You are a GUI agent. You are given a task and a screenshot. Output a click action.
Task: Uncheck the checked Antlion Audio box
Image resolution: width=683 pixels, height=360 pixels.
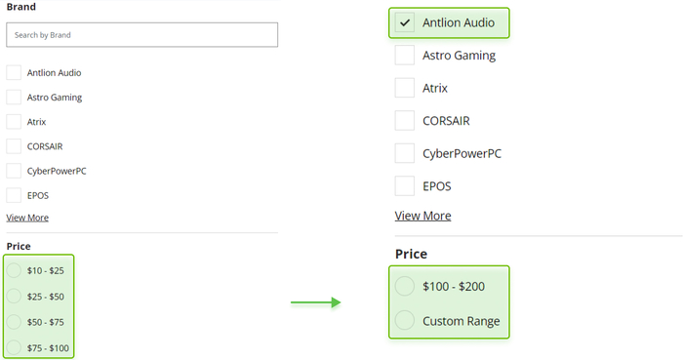click(405, 22)
